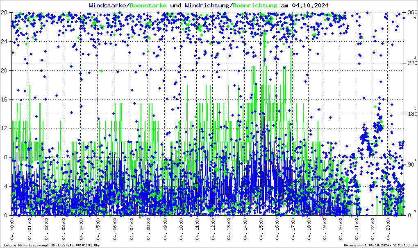This screenshot has height=248, width=418.
Task: Click the 'O' compass label above 90
Action: coord(415,160)
